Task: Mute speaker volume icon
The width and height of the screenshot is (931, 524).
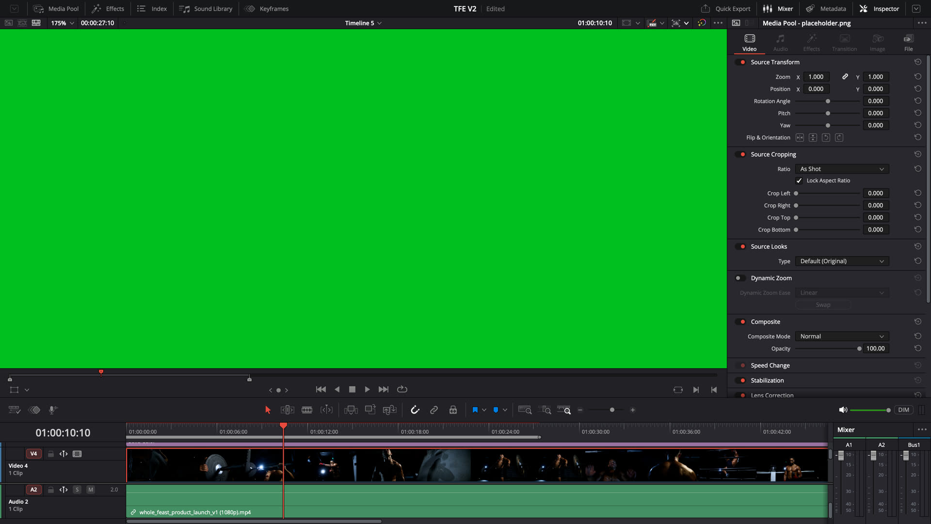Action: [843, 410]
